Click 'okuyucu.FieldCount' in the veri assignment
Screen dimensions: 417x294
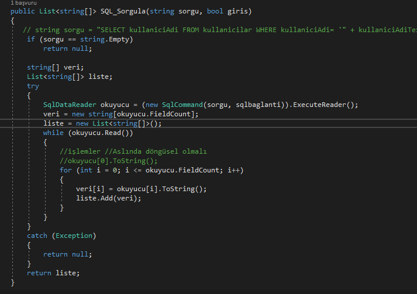154,114
